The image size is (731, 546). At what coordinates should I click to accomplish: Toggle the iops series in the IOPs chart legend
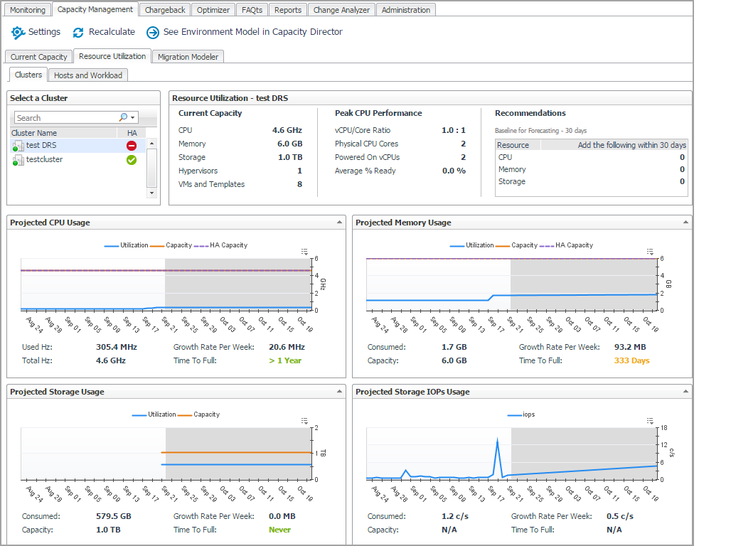point(528,414)
